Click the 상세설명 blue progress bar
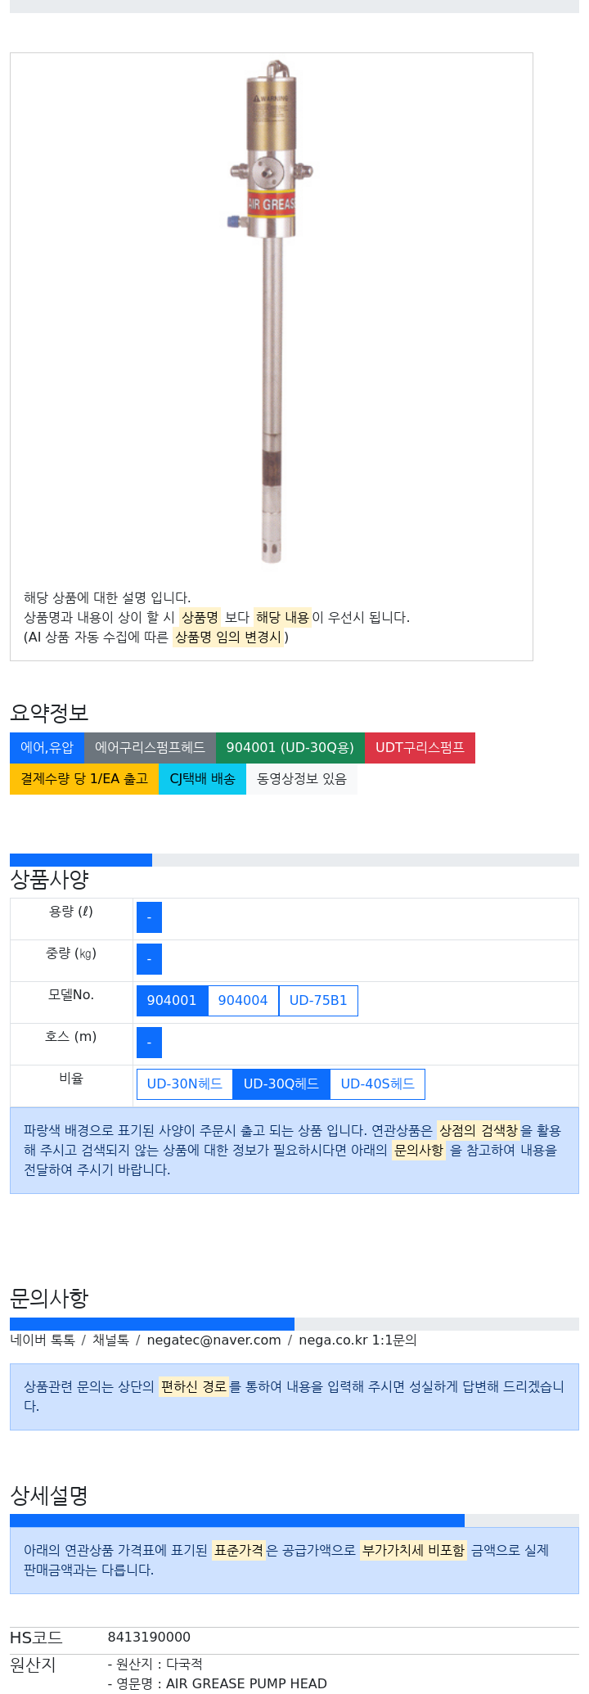The image size is (589, 1694). [237, 1521]
